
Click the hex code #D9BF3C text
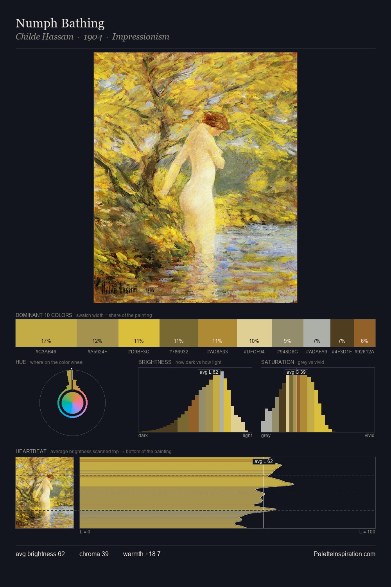[x=139, y=352]
